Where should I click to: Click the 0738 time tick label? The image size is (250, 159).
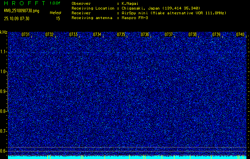192,35
